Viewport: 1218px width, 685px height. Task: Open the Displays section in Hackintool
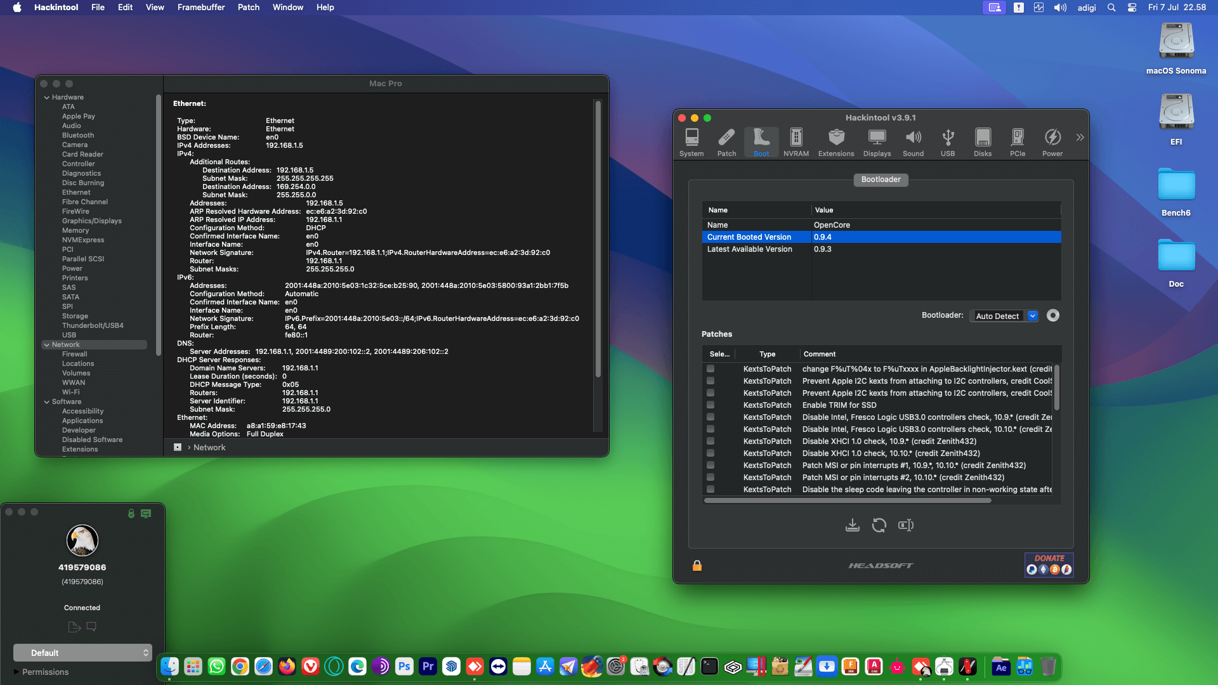click(877, 143)
